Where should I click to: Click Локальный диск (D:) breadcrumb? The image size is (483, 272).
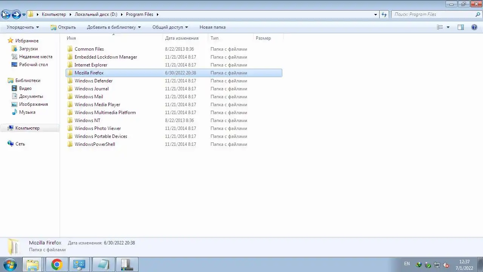(x=96, y=14)
